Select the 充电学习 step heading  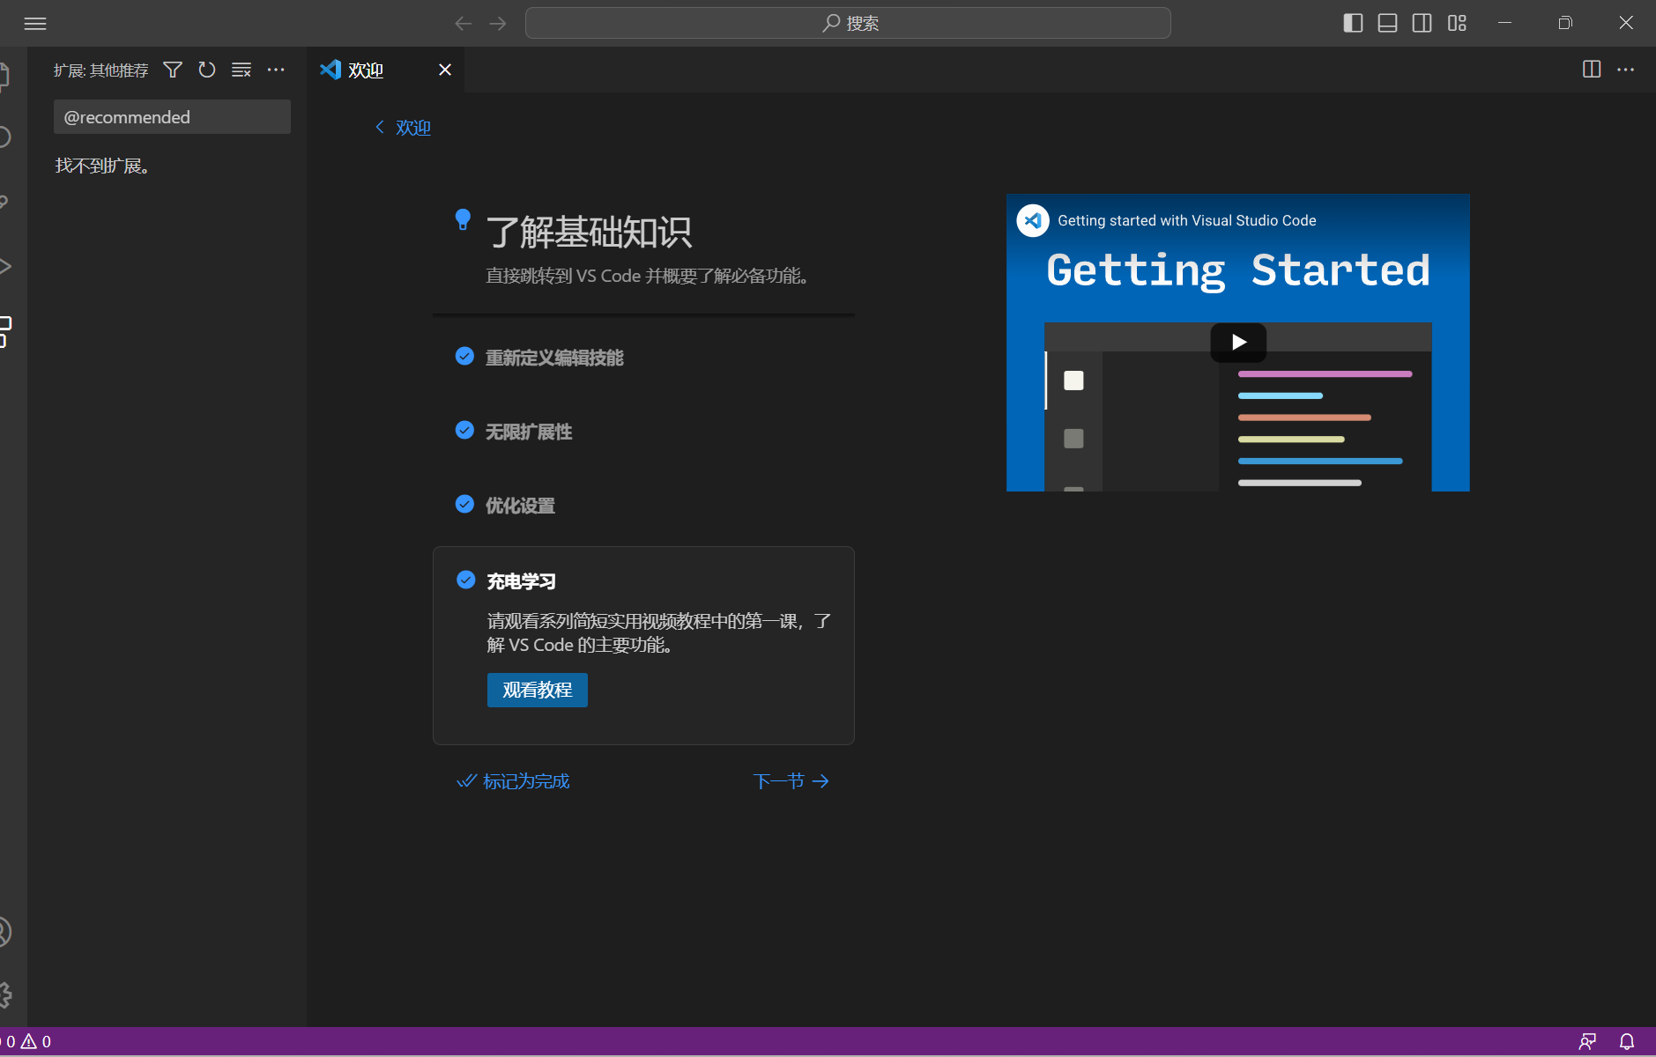522,581
